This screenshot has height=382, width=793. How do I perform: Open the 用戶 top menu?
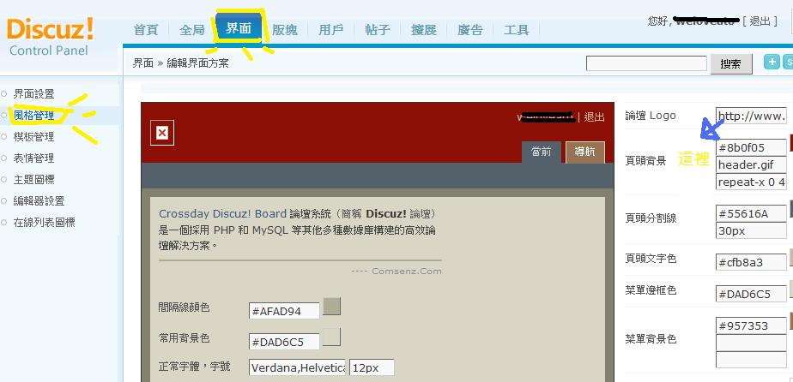point(331,30)
